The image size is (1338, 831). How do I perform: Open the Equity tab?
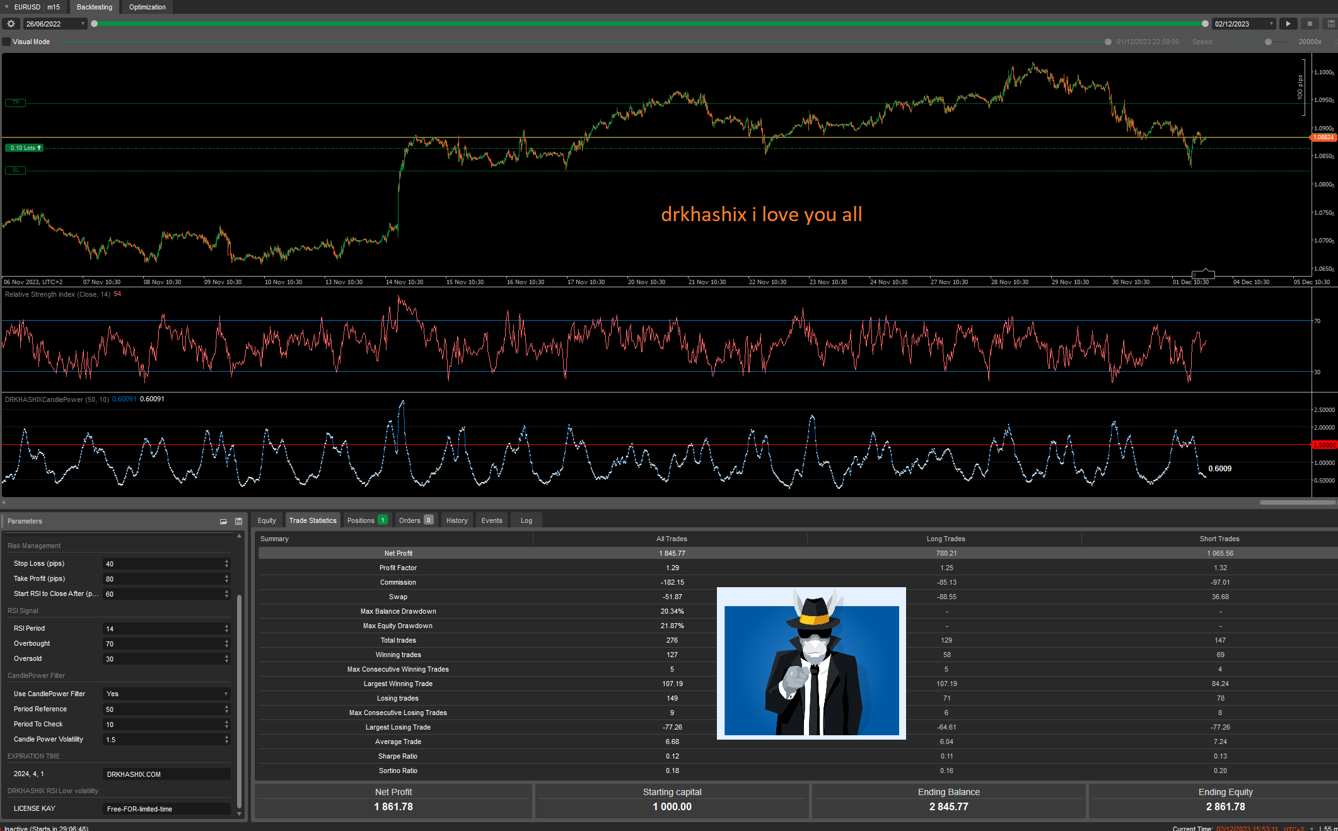(267, 520)
